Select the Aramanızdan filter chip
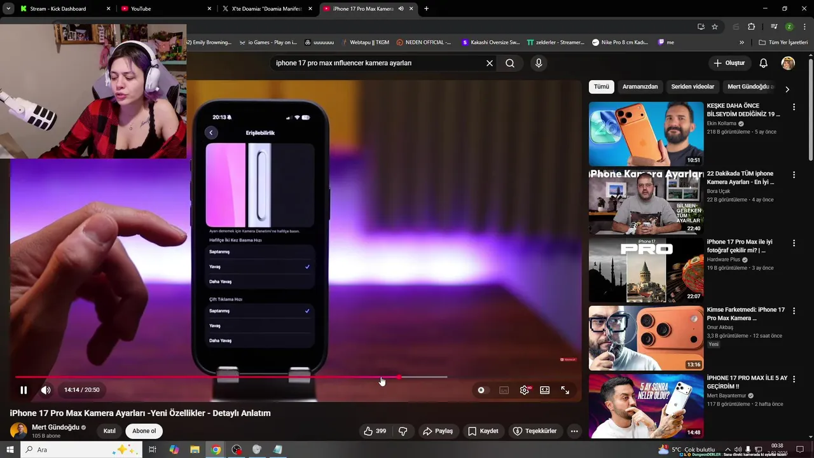This screenshot has width=814, height=458. tap(640, 87)
